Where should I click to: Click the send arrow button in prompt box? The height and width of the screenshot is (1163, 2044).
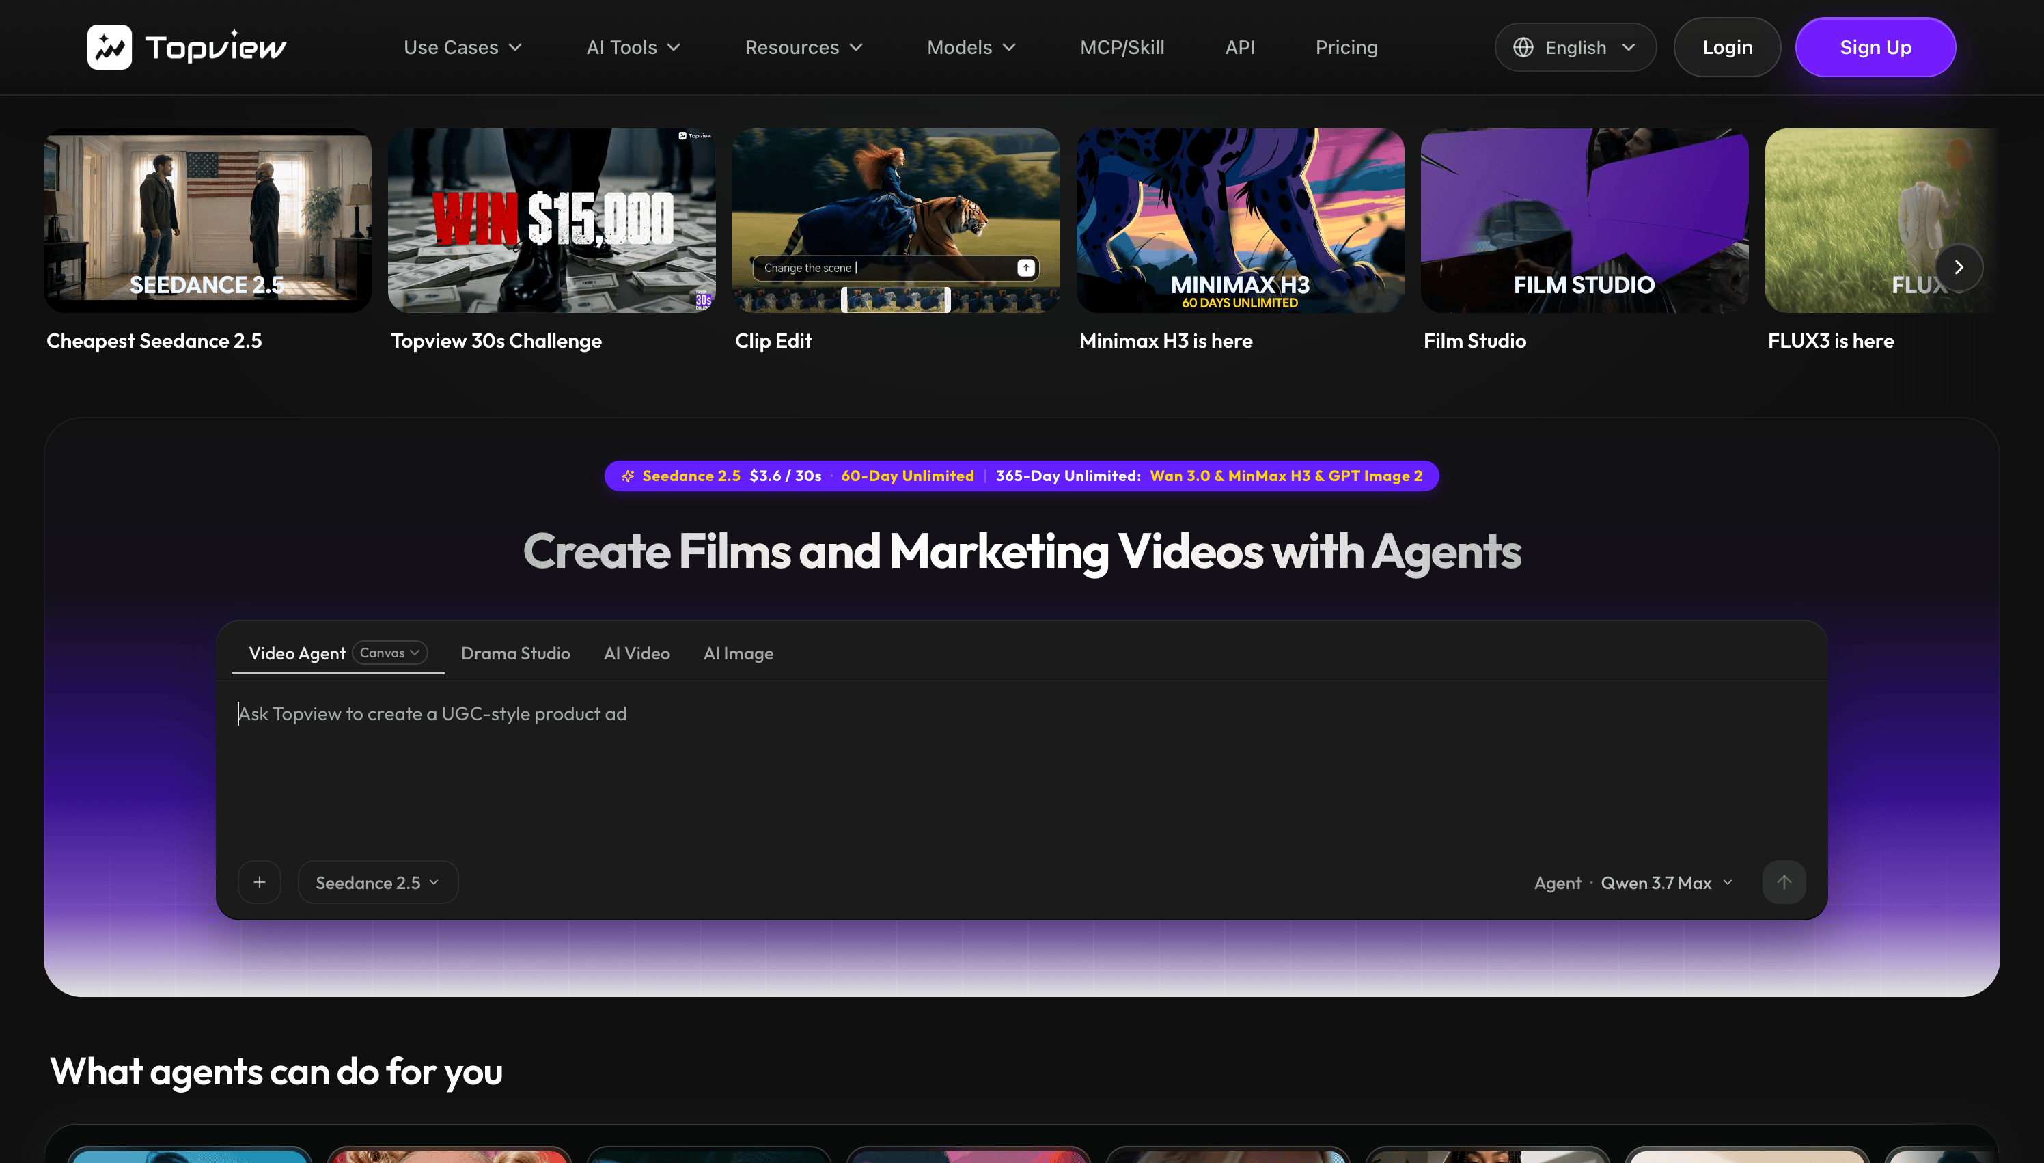(x=1784, y=882)
